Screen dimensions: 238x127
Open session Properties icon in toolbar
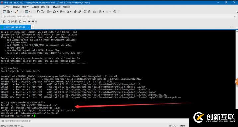click(26, 12)
